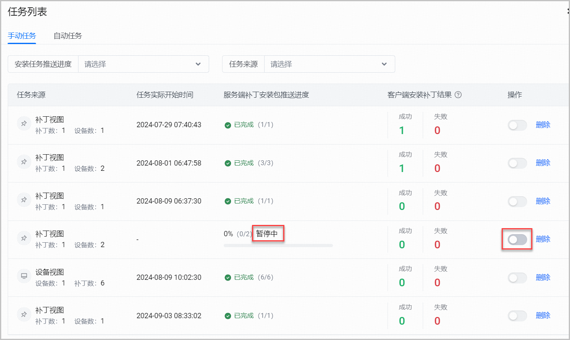Viewport: 570px width, 340px height.
Task: Delete the 2024-09-03 08:33:02 task
Action: tap(543, 315)
